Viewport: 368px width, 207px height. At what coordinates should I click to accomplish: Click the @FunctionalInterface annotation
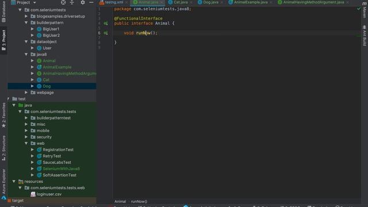(138, 18)
